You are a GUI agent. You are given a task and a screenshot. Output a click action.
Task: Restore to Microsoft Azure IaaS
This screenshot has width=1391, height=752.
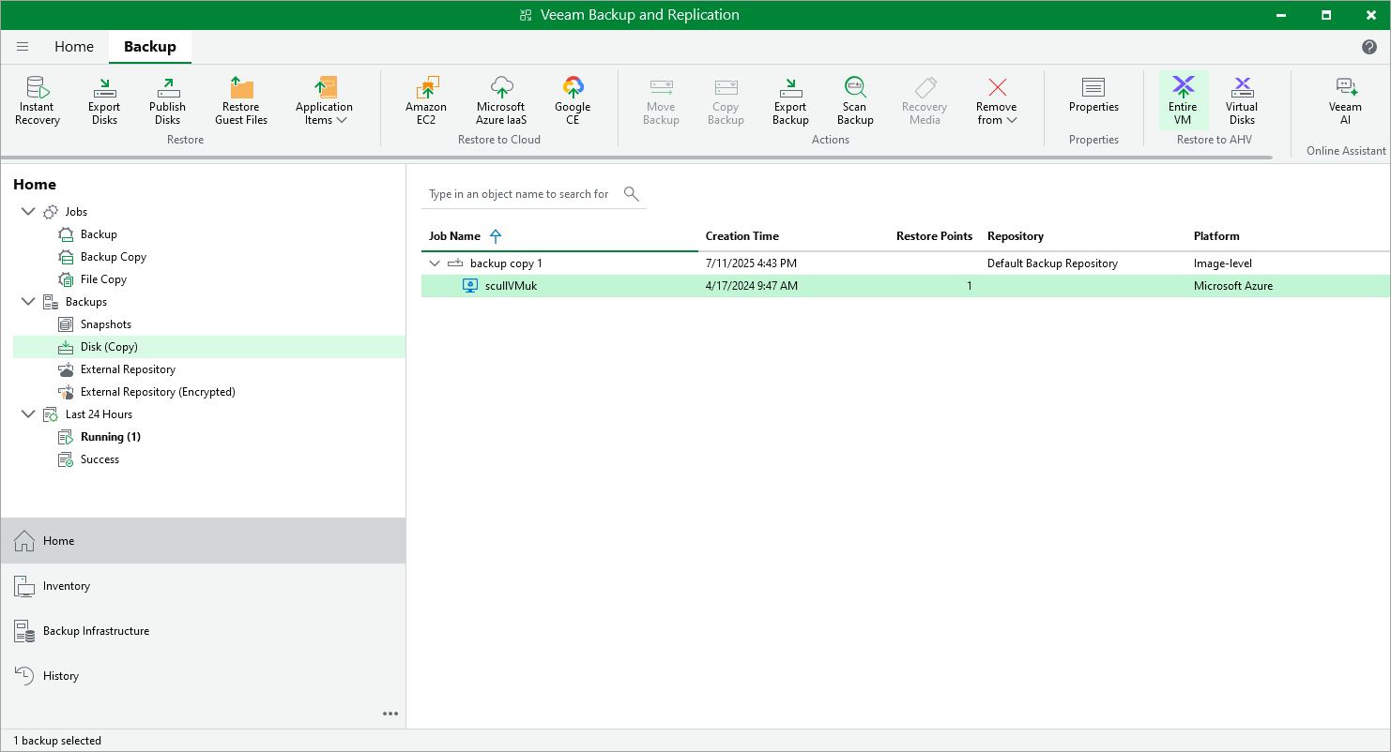click(501, 100)
